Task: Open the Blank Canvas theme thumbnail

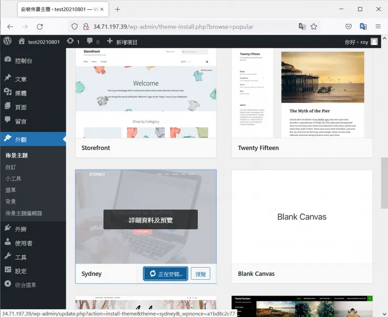Action: (x=302, y=217)
